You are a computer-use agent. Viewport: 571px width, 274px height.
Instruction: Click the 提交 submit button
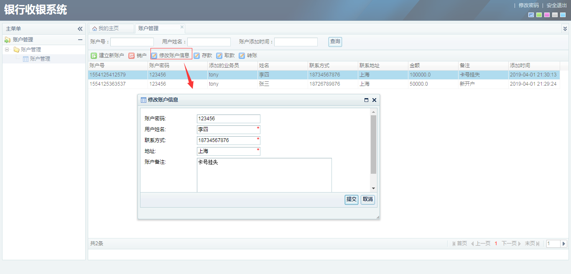[352, 200]
